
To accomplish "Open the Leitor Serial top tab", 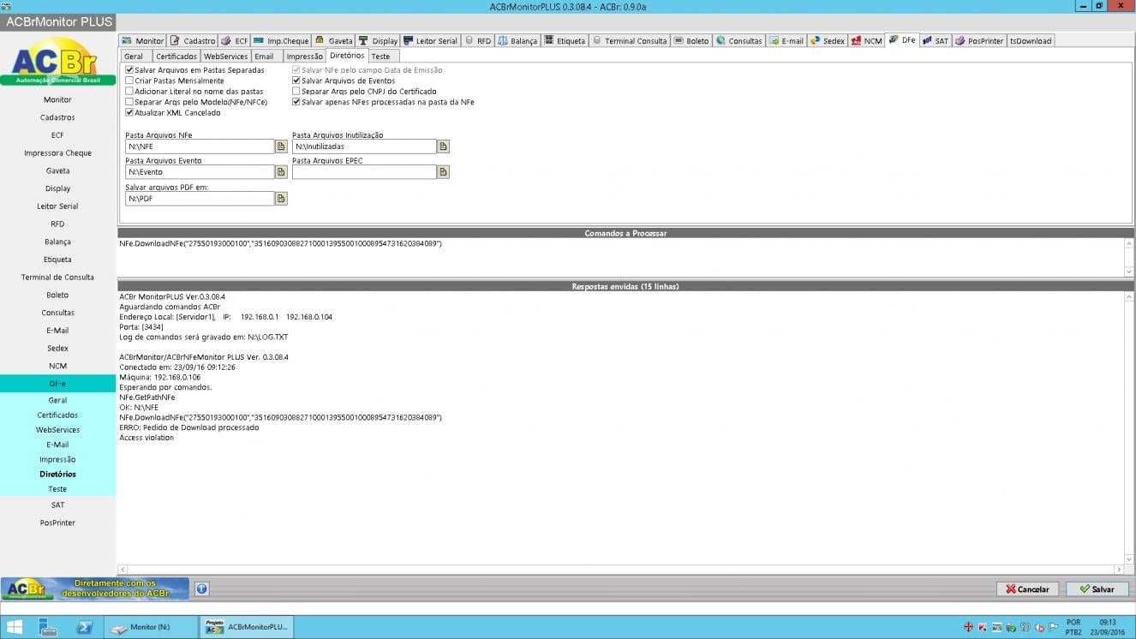I will click(x=431, y=40).
